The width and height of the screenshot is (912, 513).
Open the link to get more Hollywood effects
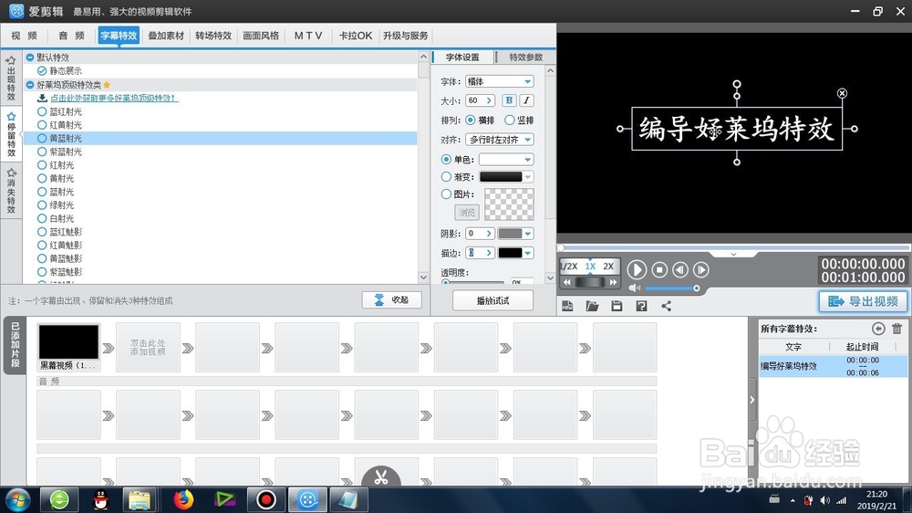[x=114, y=98]
